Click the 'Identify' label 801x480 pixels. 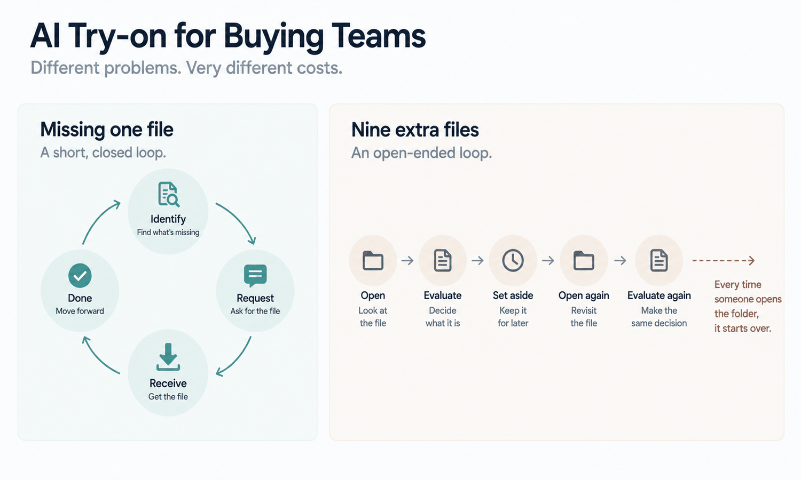coord(168,219)
